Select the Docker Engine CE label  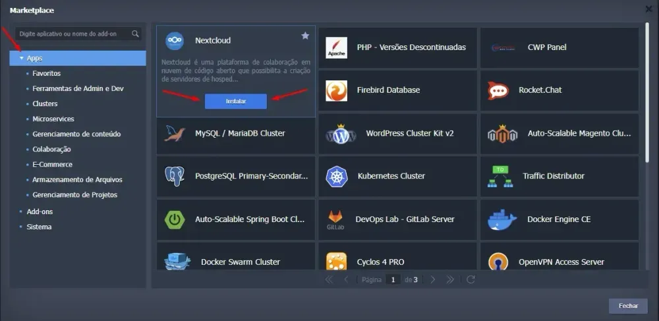(559, 219)
